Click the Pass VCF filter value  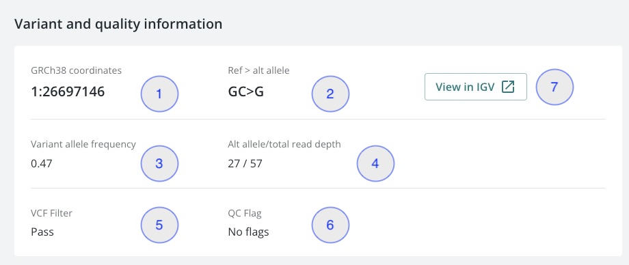42,232
